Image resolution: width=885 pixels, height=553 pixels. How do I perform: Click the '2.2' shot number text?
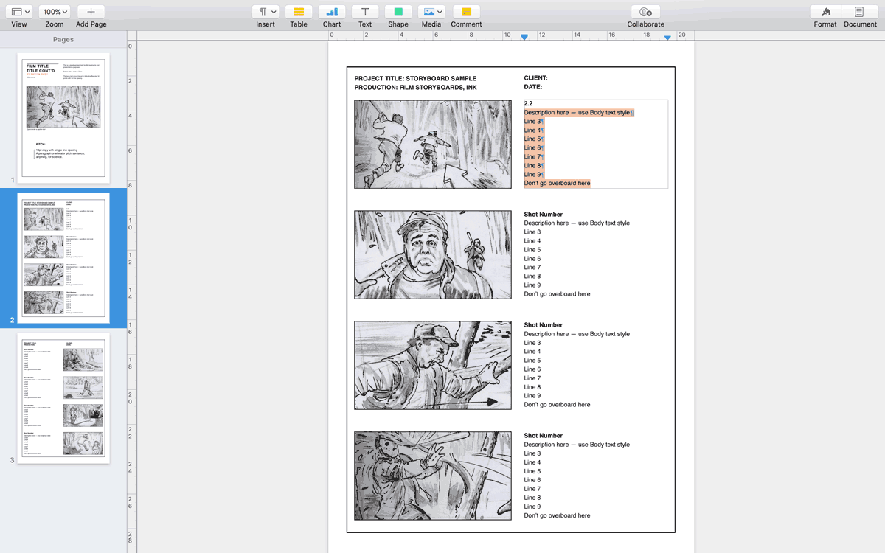click(529, 104)
